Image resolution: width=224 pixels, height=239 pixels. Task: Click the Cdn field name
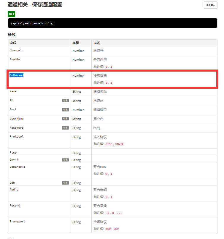12,183
